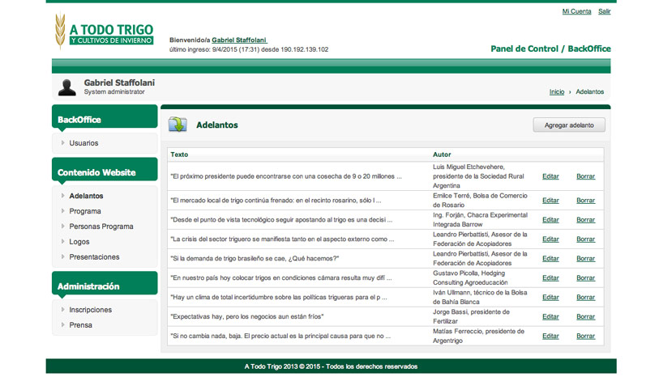Click the System administrator role label
The height and width of the screenshot is (381, 659).
pyautogui.click(x=114, y=91)
